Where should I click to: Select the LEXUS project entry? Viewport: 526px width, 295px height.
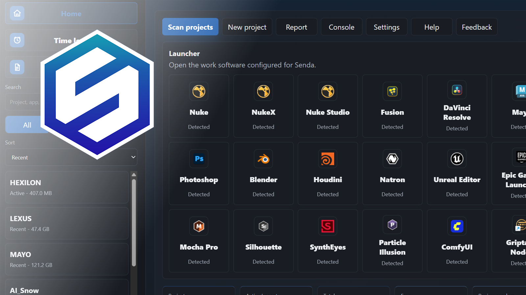(x=67, y=223)
